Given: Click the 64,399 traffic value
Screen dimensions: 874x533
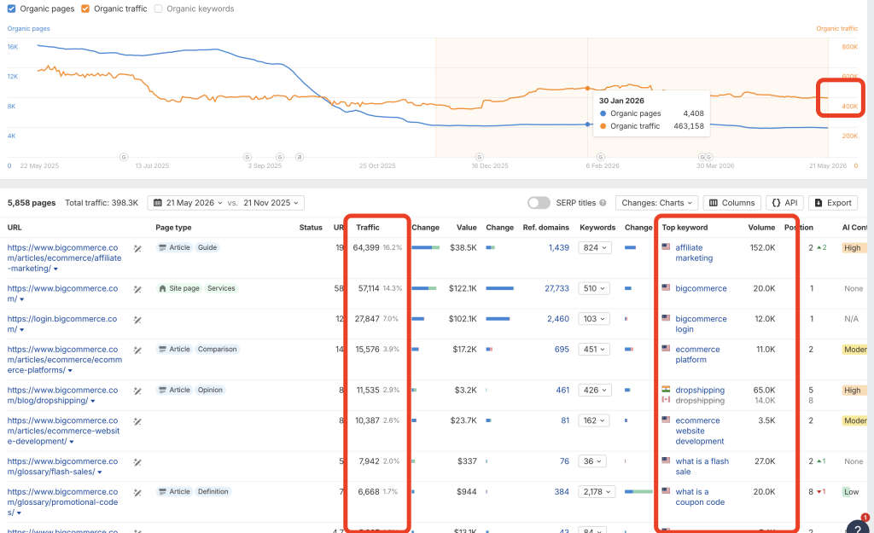Looking at the screenshot, I should click(366, 247).
